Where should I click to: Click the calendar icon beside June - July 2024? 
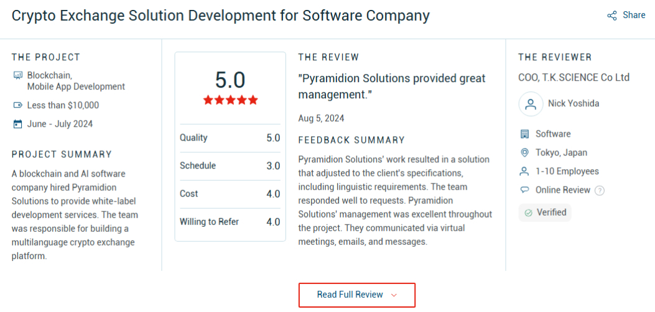click(x=17, y=124)
